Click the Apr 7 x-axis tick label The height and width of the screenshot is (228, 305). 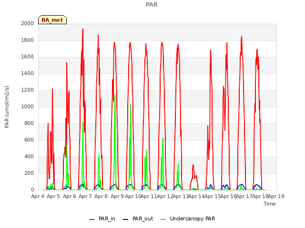[x=85, y=196]
